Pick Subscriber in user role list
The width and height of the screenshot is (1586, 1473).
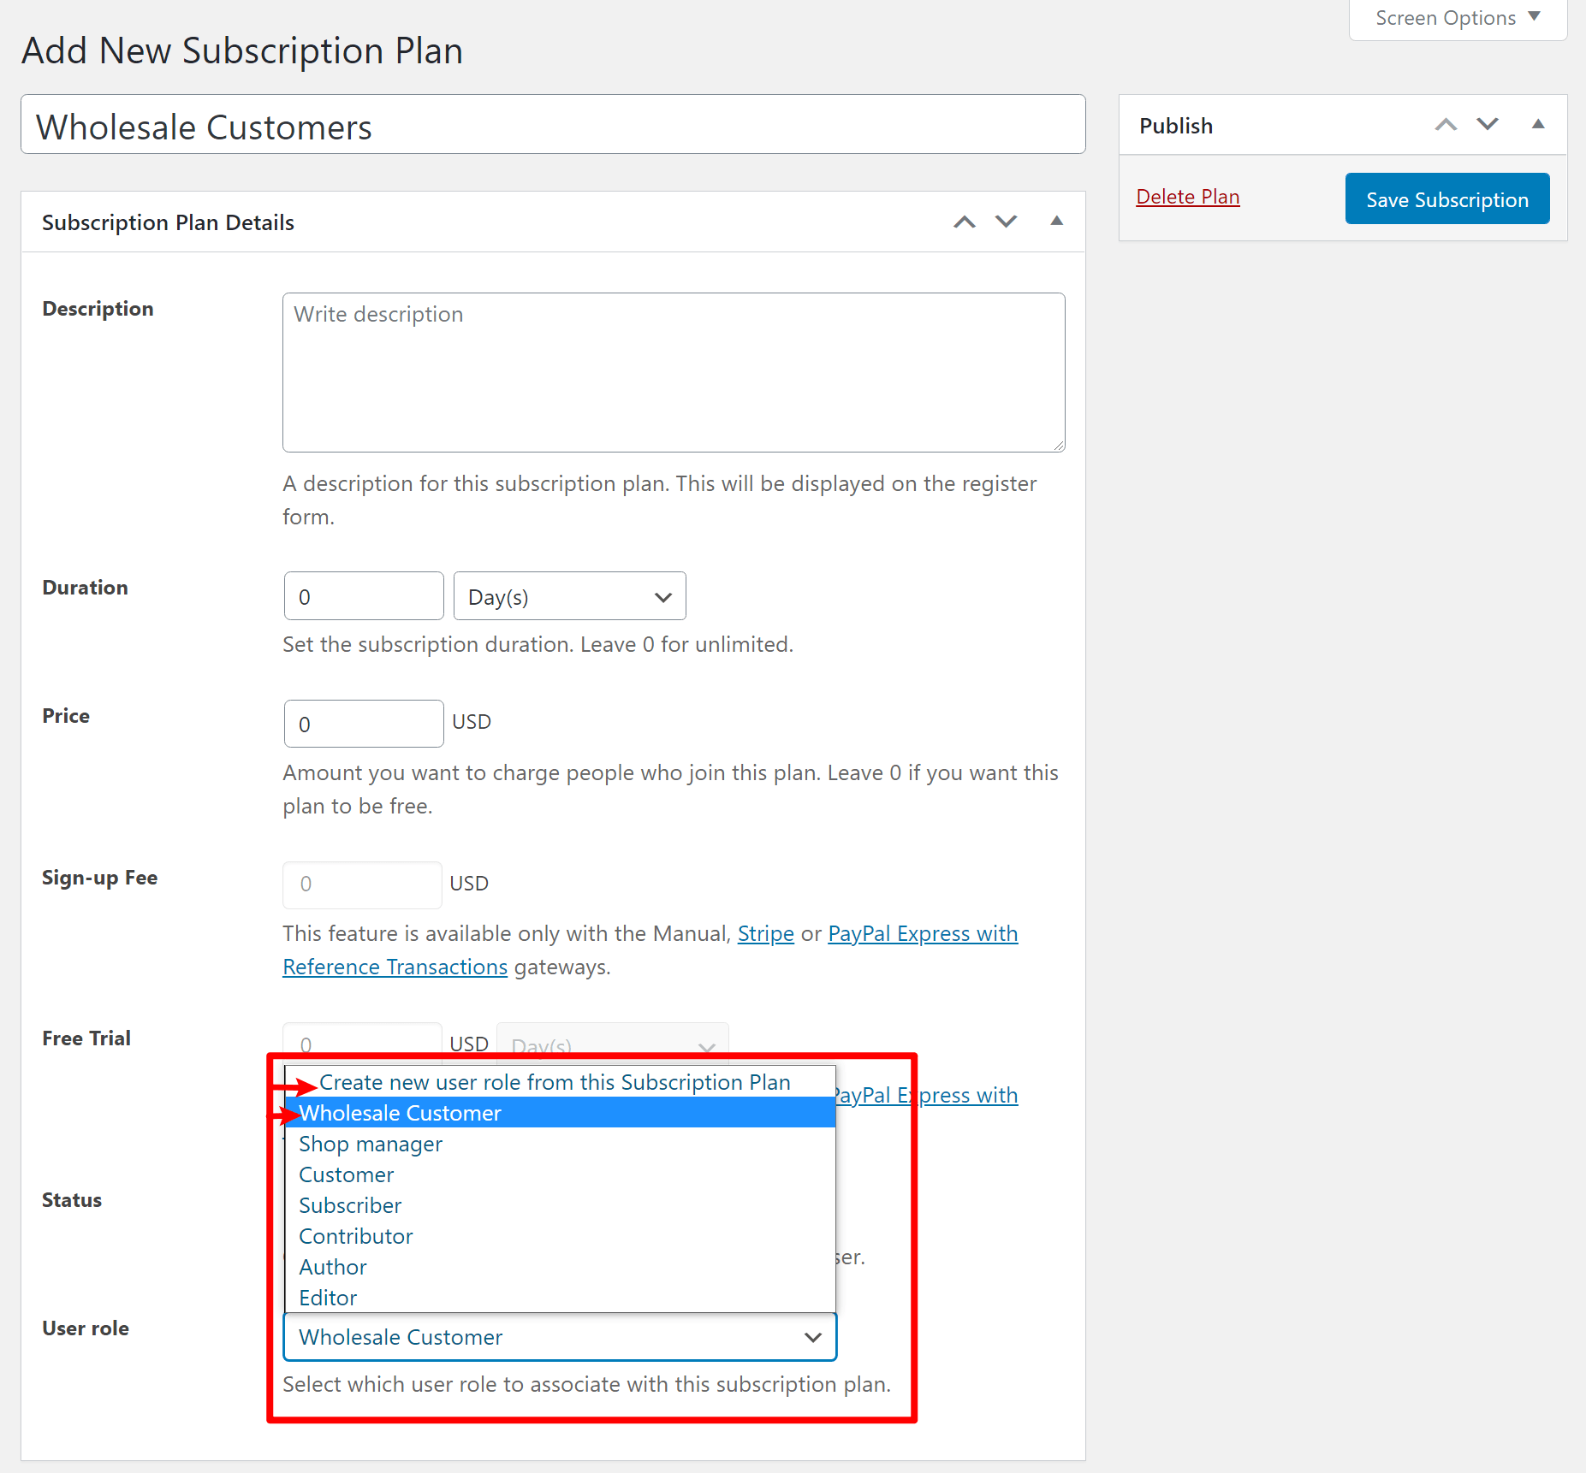(x=350, y=1205)
